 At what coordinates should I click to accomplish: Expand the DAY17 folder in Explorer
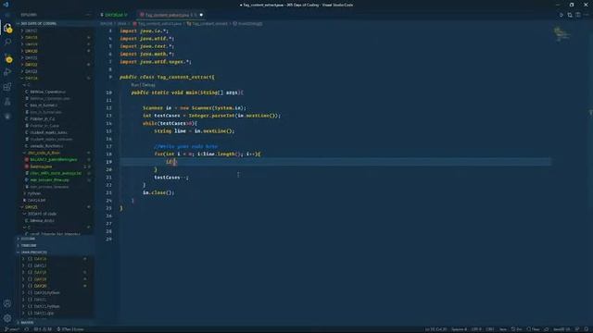pos(55,31)
